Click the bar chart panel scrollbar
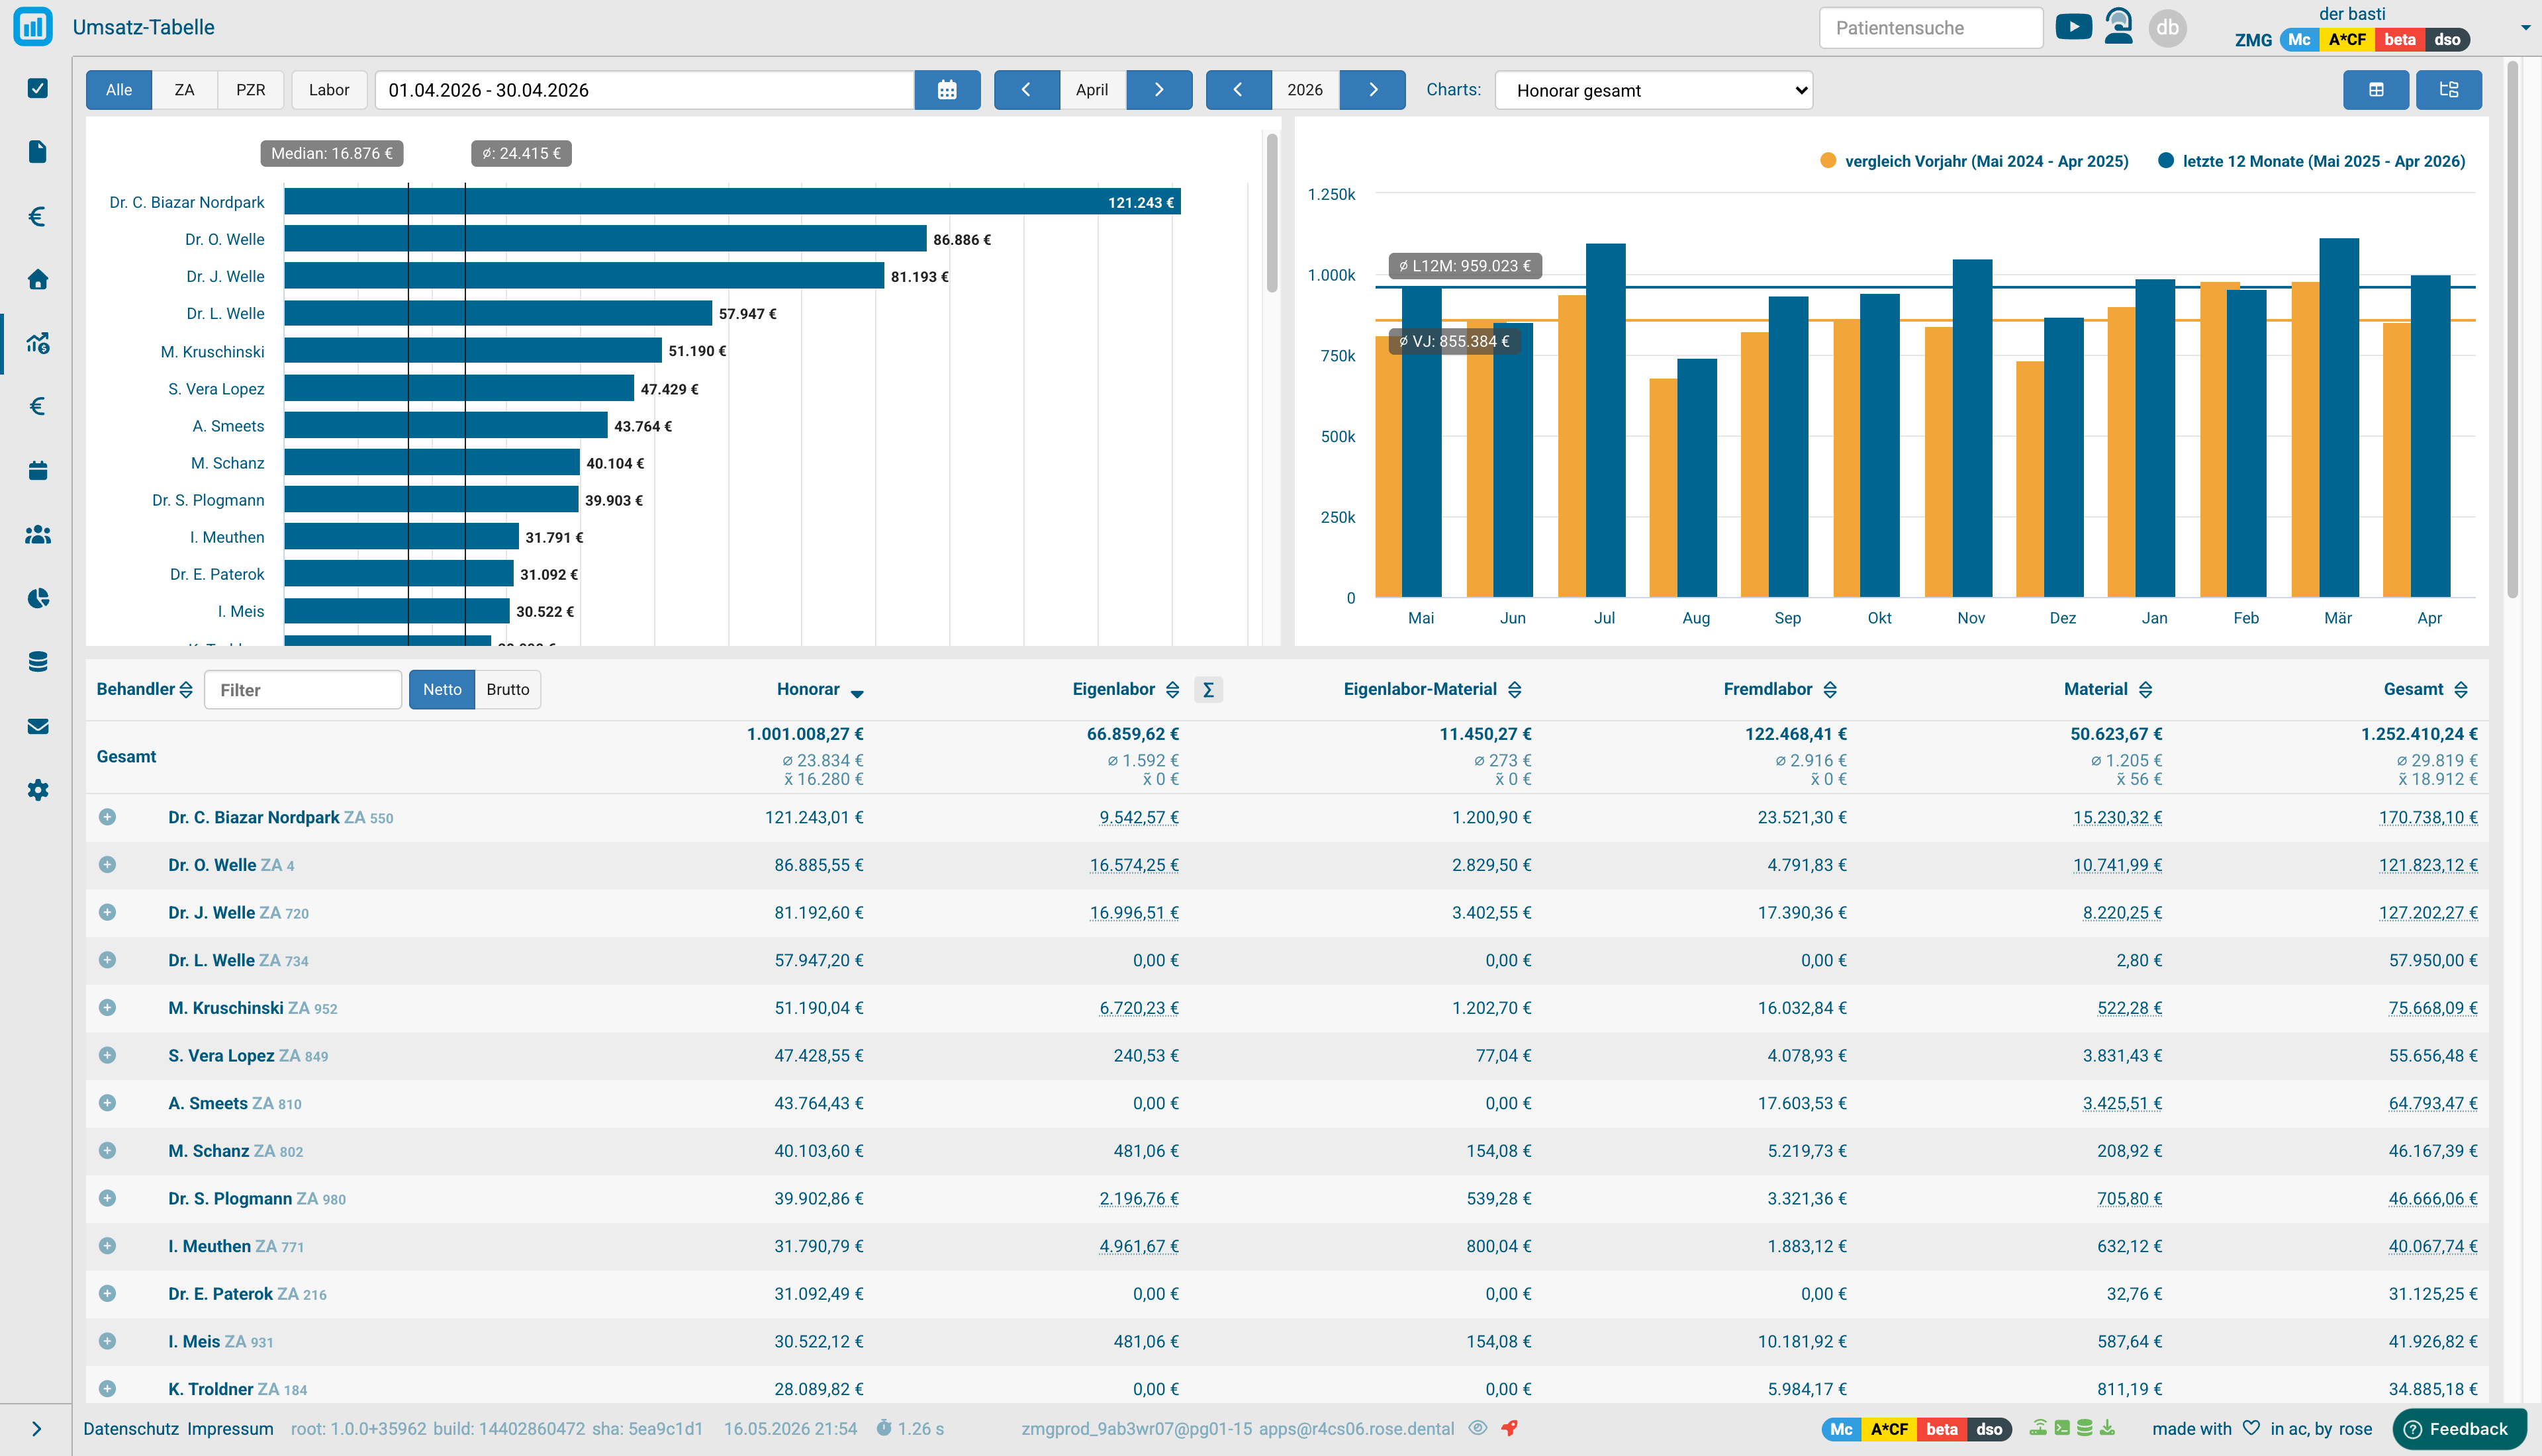 tap(1272, 212)
